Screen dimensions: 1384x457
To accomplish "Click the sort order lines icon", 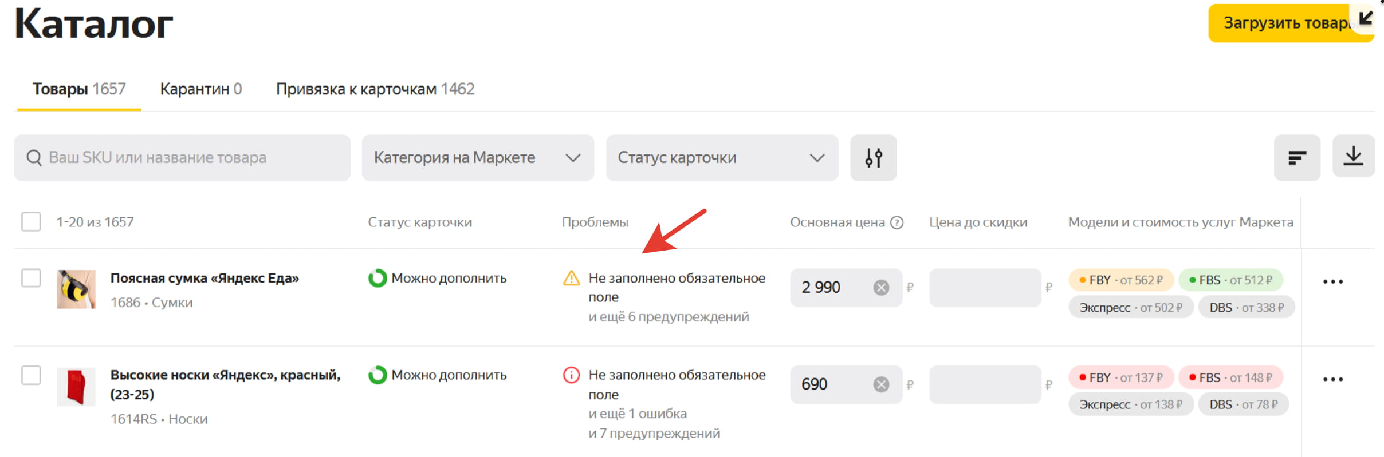I will pos(1297,158).
